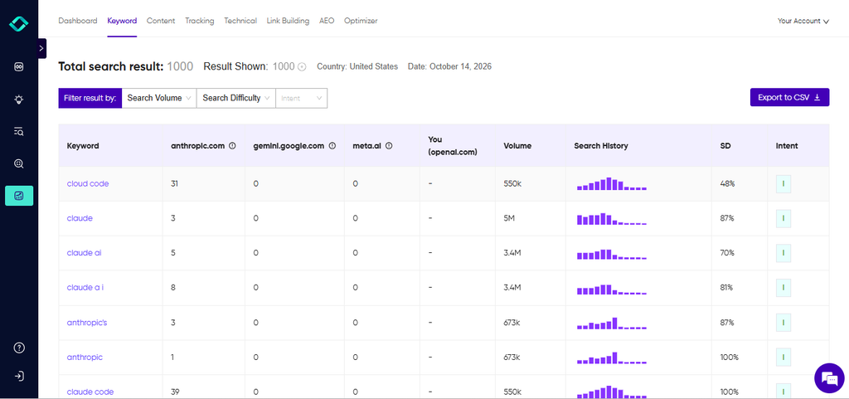Go to the Dashboard tab
849x399 pixels.
coord(78,21)
